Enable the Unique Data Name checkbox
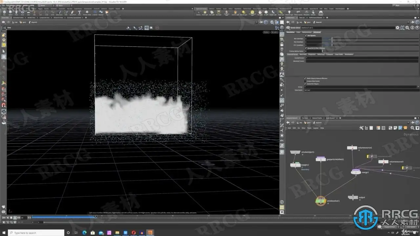Screen dimensions: 420x236 pyautogui.click(x=306, y=81)
